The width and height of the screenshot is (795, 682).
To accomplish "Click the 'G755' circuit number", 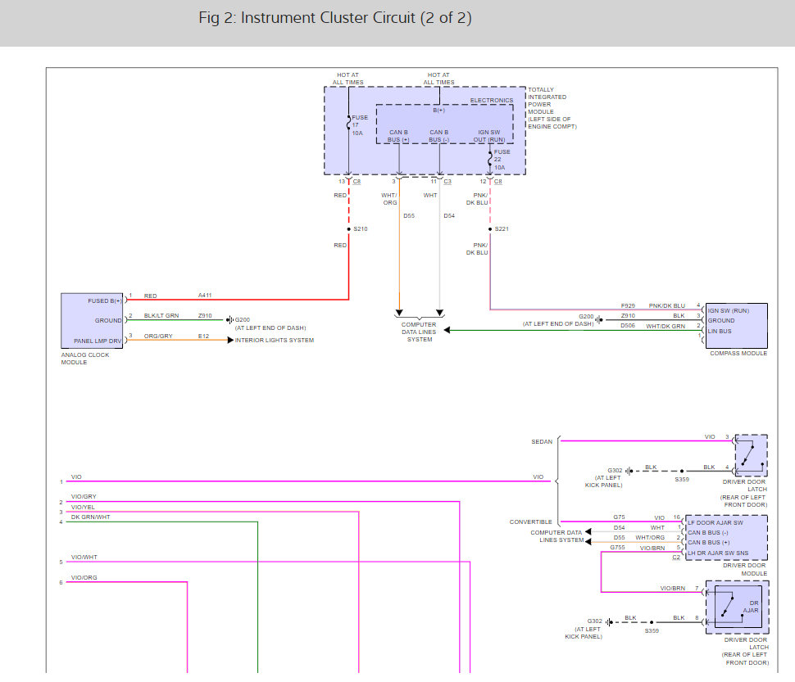I will click(x=617, y=548).
